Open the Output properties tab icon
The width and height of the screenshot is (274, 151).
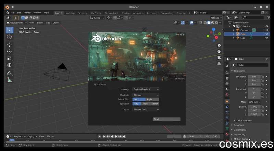(x=227, y=78)
